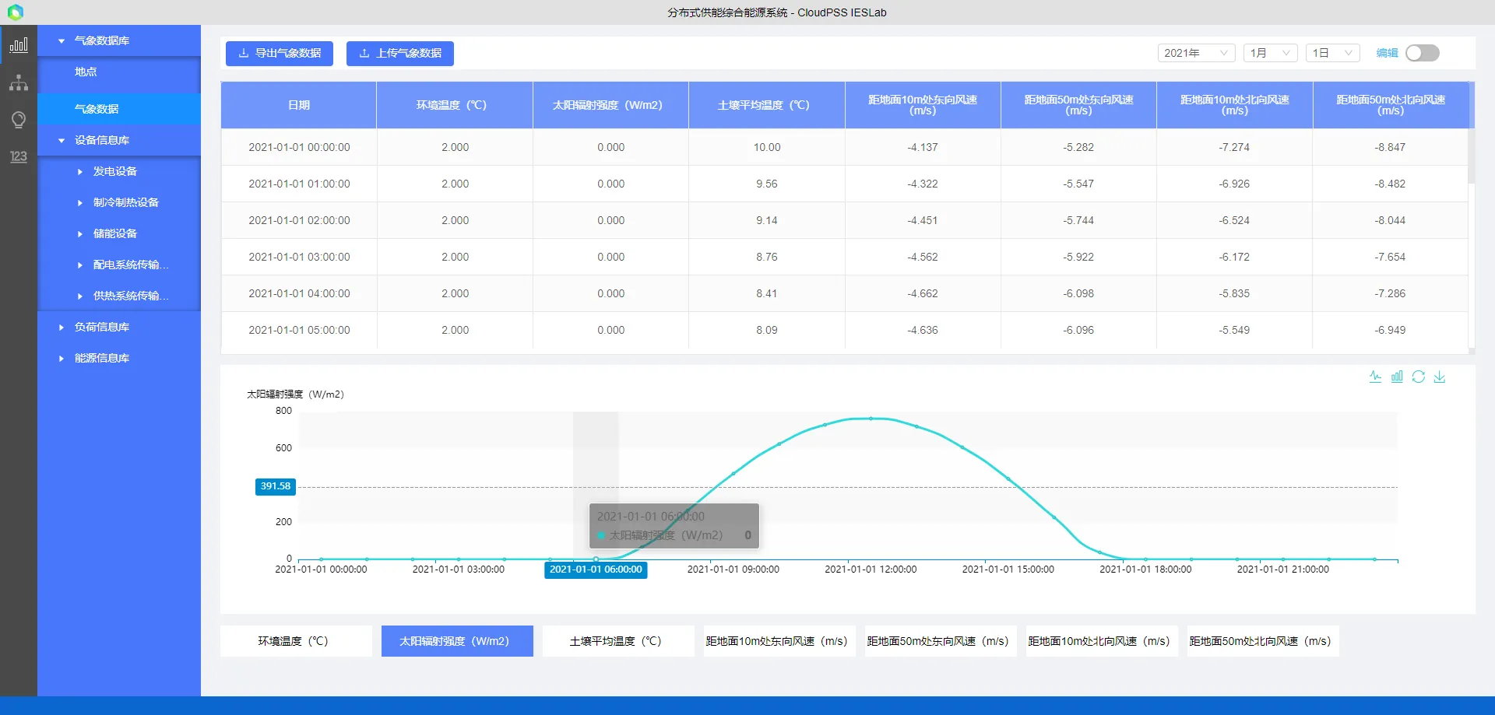Click wind speed value -6.949
Image resolution: width=1495 pixels, height=715 pixels.
1390,330
